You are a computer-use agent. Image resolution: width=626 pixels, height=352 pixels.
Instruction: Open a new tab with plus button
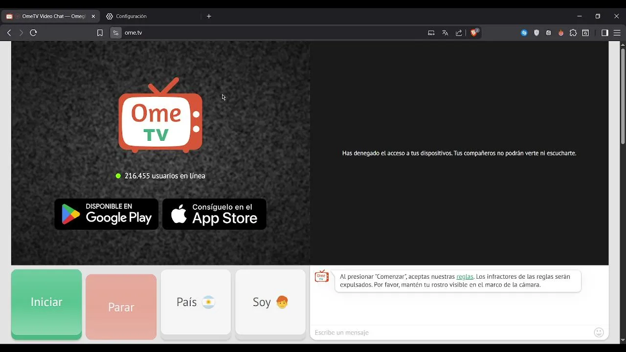(209, 16)
